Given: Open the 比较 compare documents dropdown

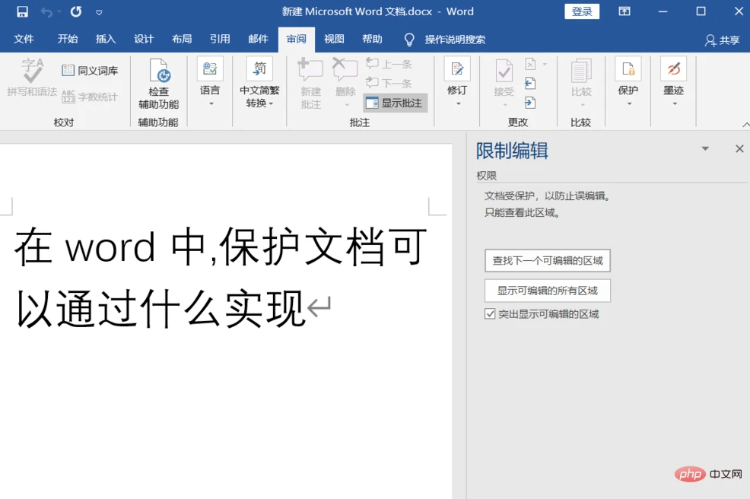Looking at the screenshot, I should click(x=581, y=83).
